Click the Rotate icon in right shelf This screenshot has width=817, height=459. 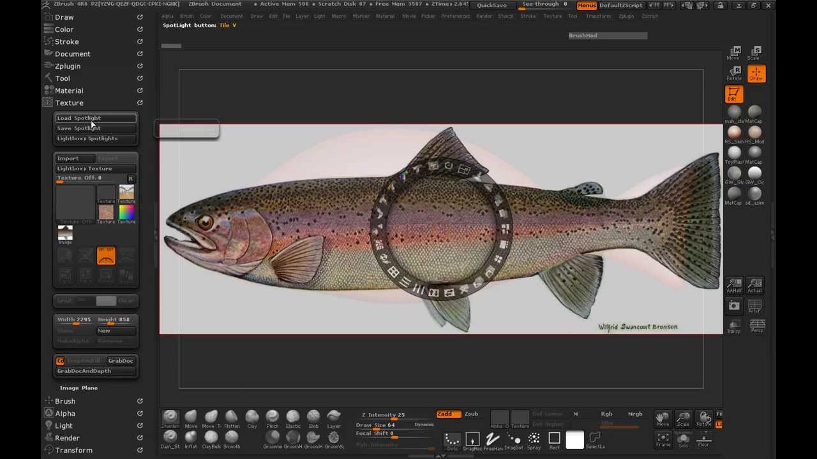734,73
